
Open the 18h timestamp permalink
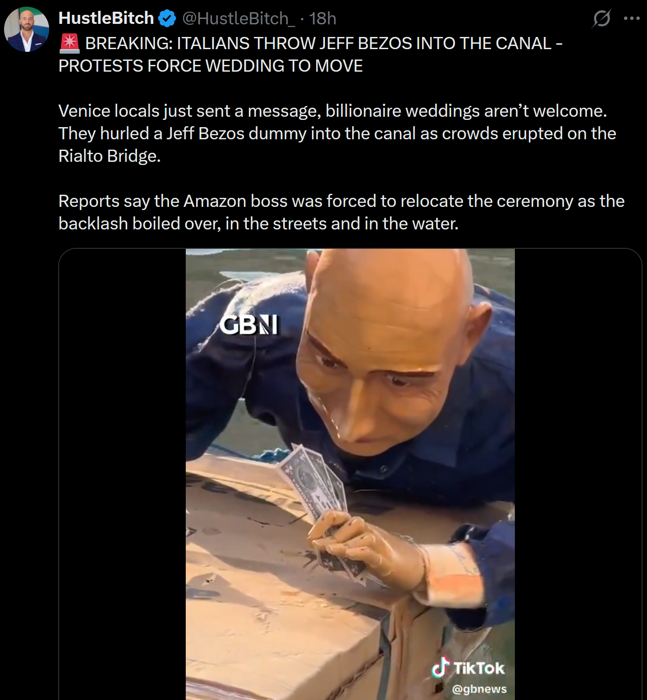322,18
